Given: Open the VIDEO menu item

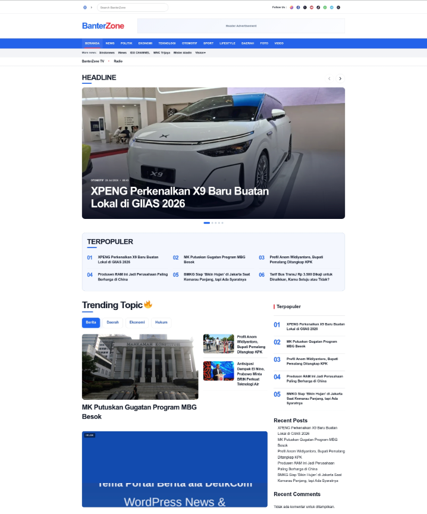Looking at the screenshot, I should [x=279, y=43].
